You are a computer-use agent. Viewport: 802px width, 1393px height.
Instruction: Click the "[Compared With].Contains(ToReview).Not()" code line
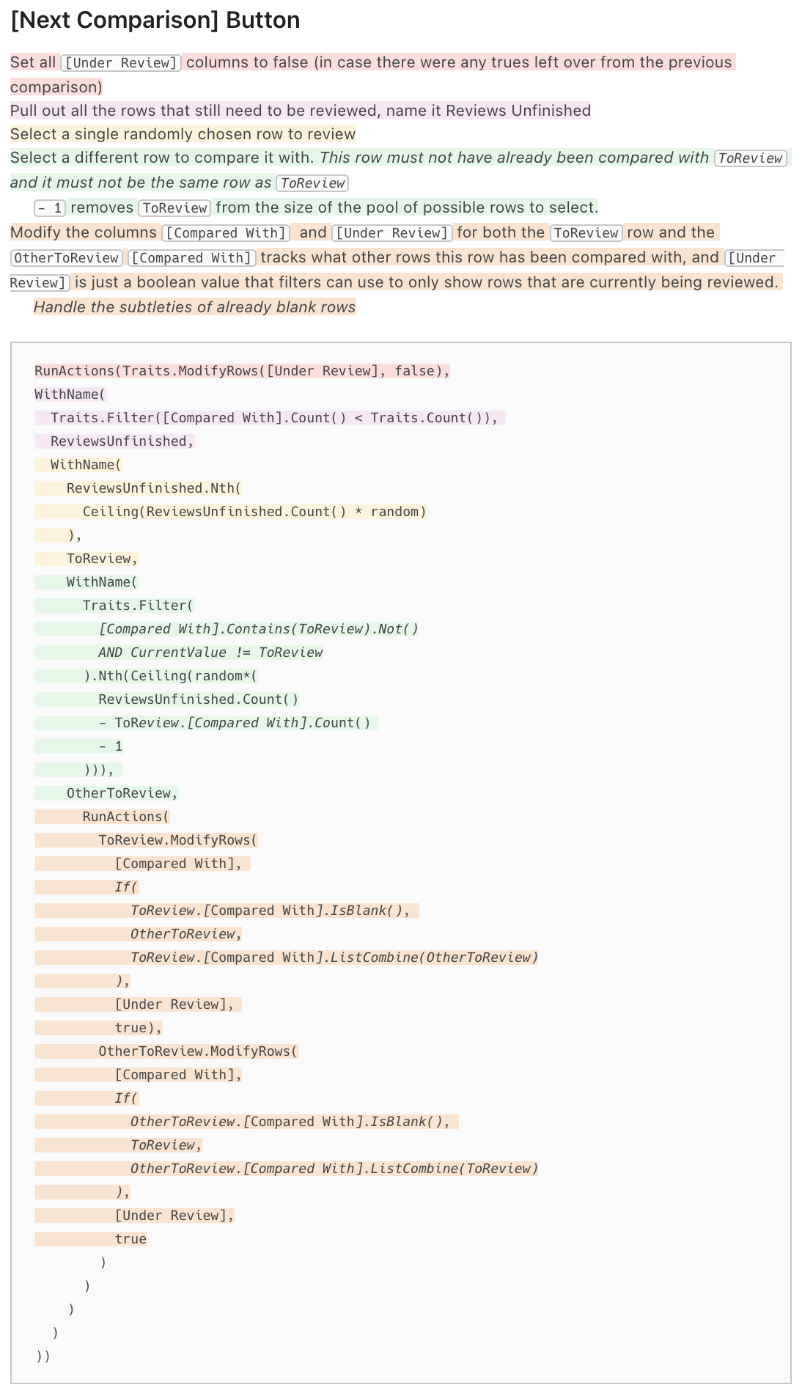[x=258, y=629]
